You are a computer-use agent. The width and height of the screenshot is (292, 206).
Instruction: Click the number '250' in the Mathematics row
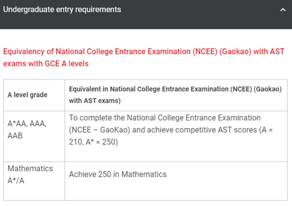104,174
